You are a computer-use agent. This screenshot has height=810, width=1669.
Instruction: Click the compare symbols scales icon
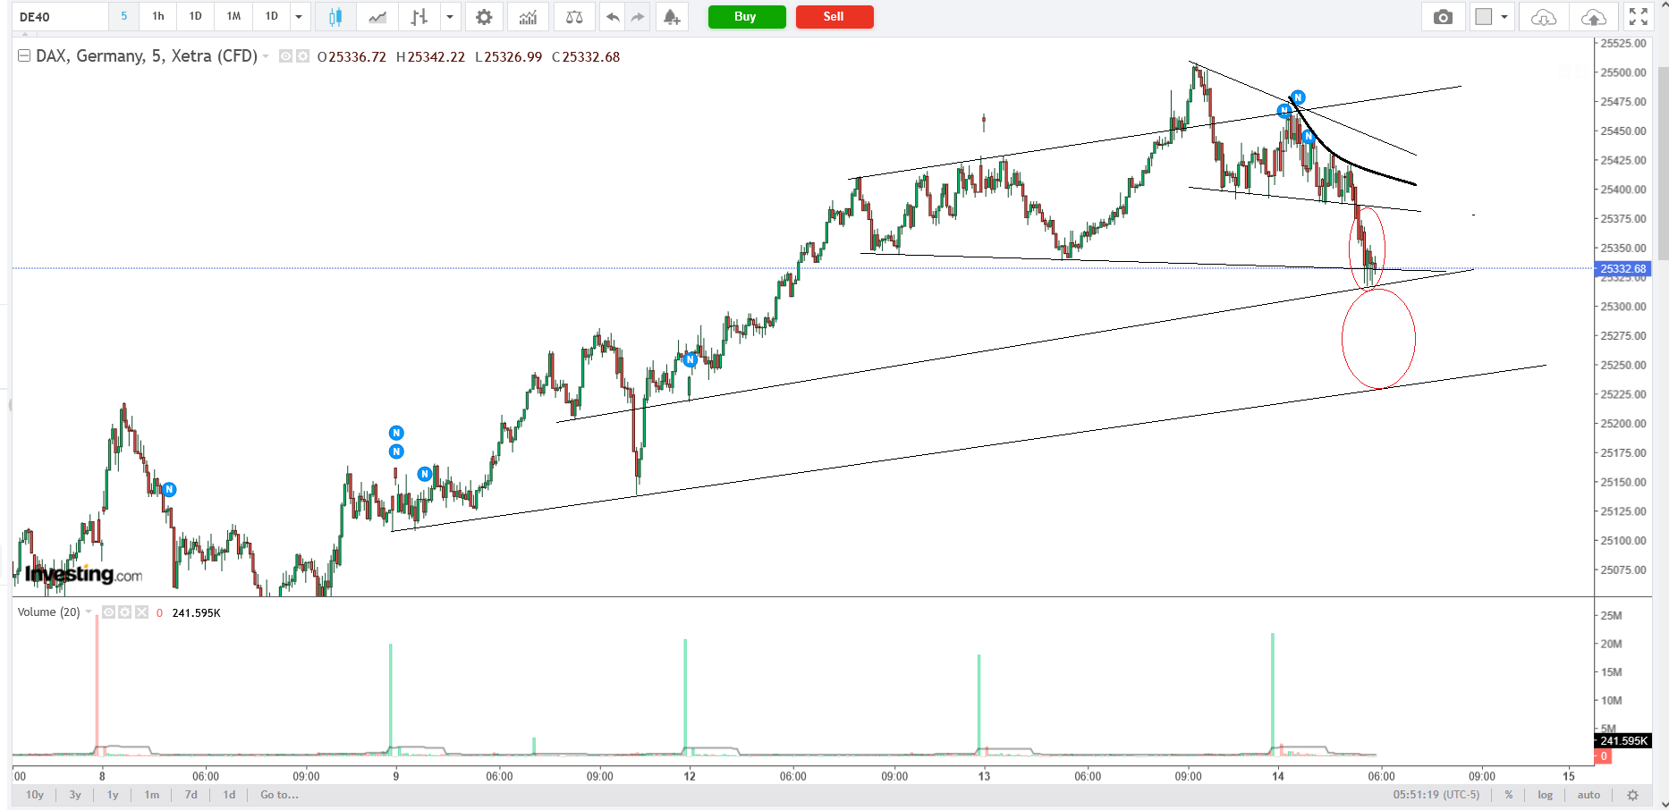pyautogui.click(x=574, y=17)
